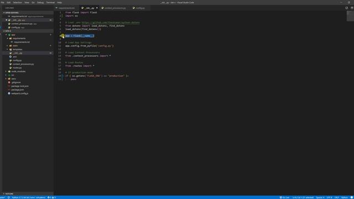Click the Python language mode entry
The height and width of the screenshot is (199, 354).
coord(344,197)
